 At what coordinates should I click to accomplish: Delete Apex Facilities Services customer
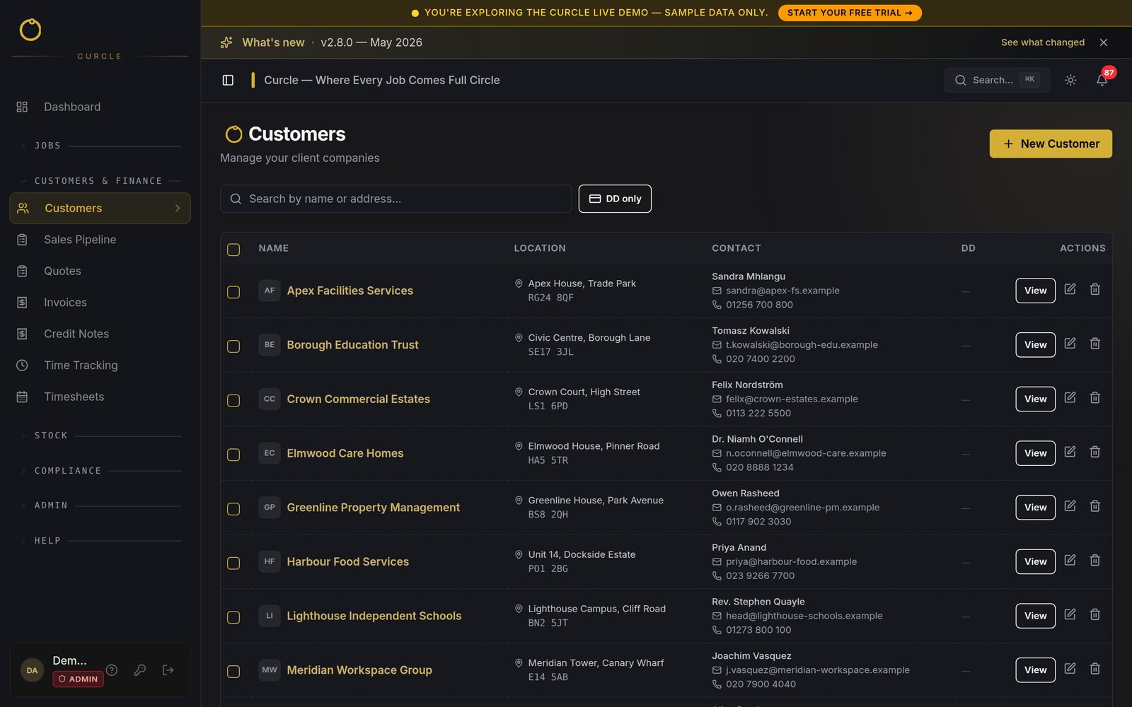pos(1095,289)
